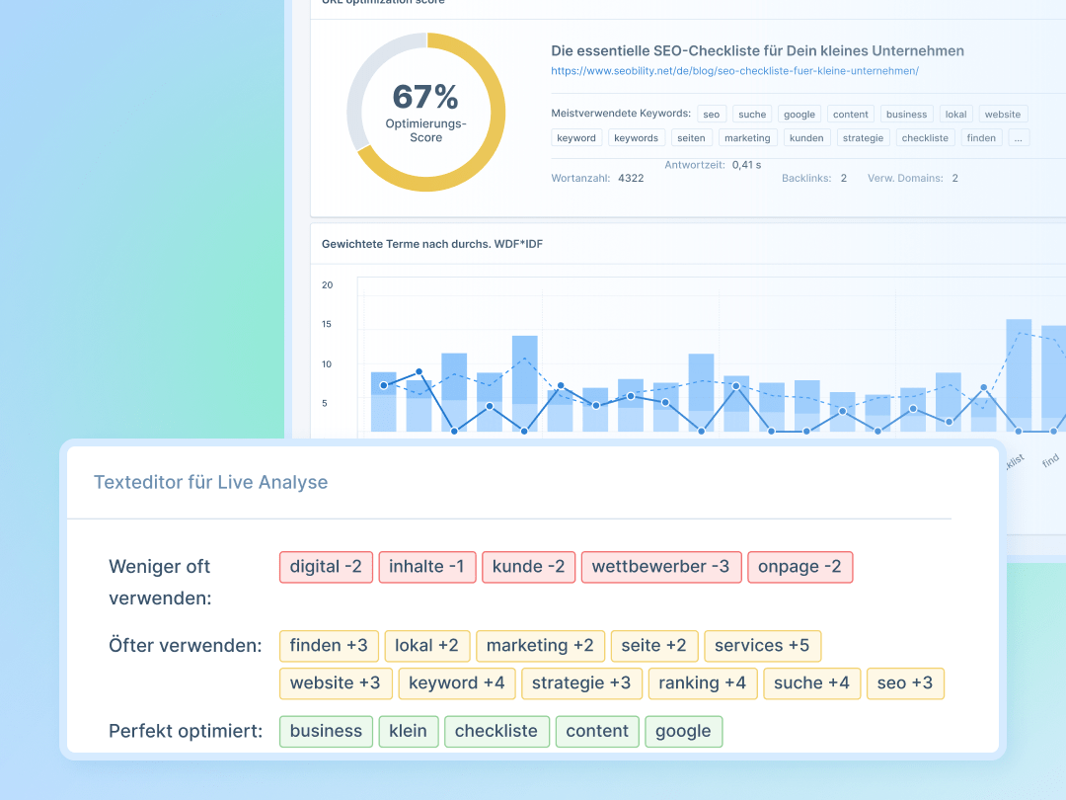Click the 67% Optimierungs-Score donut chart
Image resolution: width=1066 pixels, height=800 pixels.
coord(426,113)
